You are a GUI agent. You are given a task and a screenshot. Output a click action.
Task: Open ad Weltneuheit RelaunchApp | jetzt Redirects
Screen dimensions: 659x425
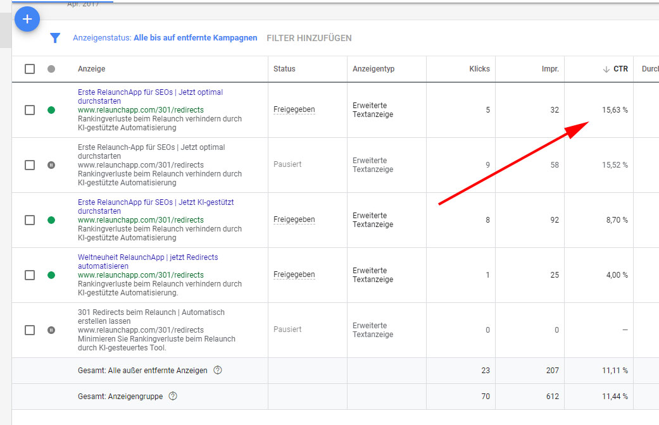pos(148,262)
